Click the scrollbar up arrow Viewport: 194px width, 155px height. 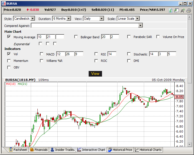click(x=189, y=17)
